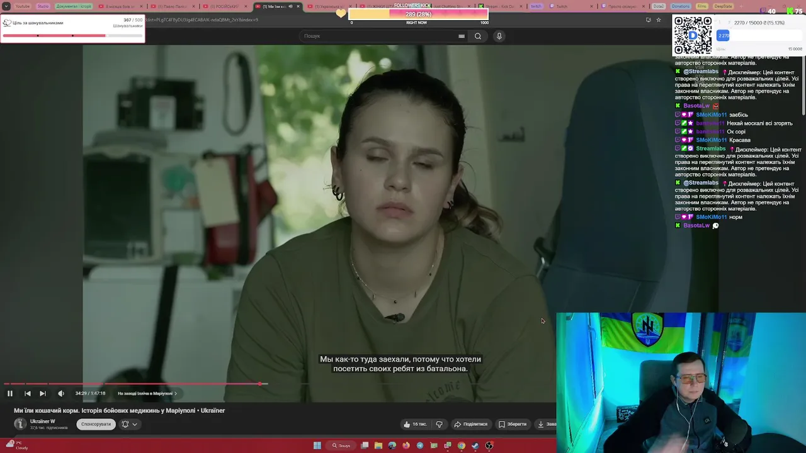This screenshot has width=806, height=453.
Task: Open the Donations tab group
Action: click(681, 6)
